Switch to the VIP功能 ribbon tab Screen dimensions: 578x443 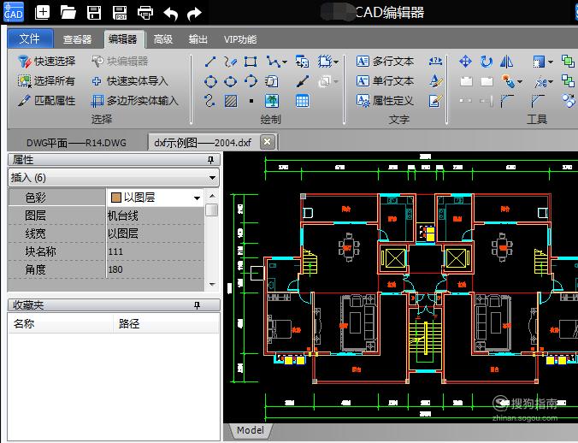click(x=240, y=39)
